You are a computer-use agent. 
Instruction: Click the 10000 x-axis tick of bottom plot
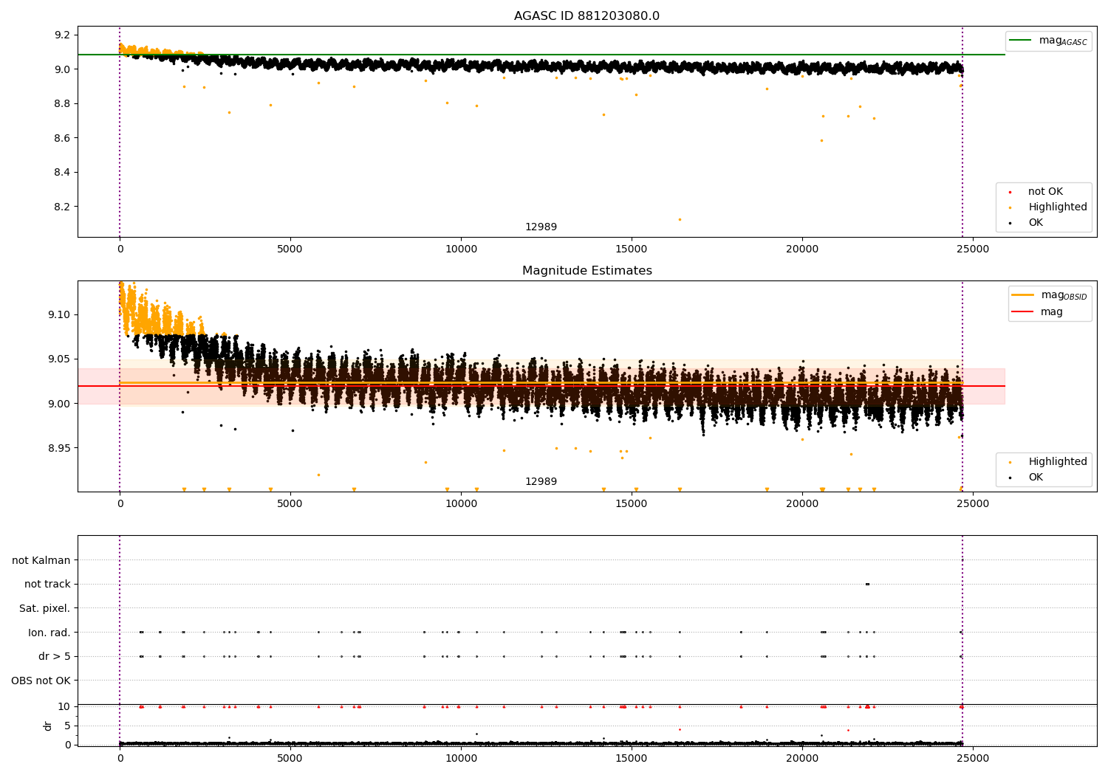pyautogui.click(x=461, y=757)
